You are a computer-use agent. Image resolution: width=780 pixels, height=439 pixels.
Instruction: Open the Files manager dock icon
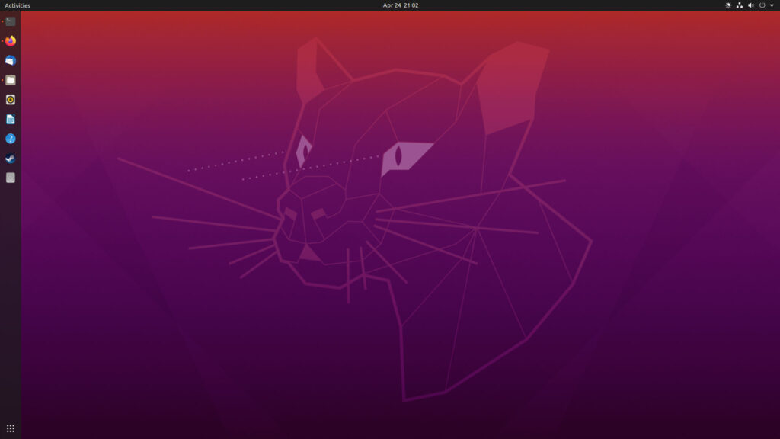tap(11, 80)
